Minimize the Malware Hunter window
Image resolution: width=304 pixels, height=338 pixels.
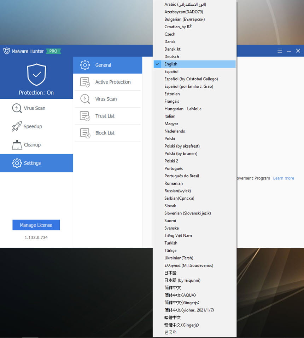click(289, 52)
